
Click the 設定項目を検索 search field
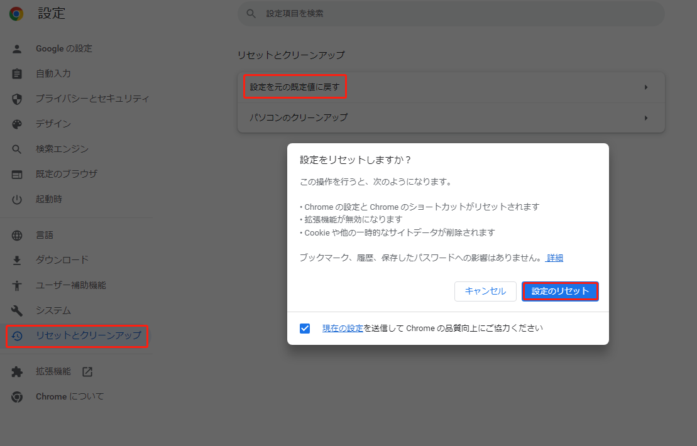click(x=451, y=14)
